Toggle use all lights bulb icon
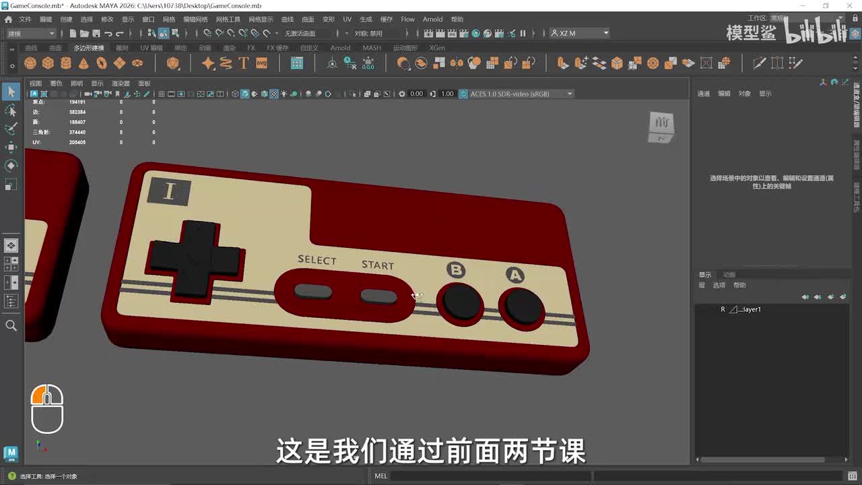Image resolution: width=862 pixels, height=485 pixels. coord(284,94)
